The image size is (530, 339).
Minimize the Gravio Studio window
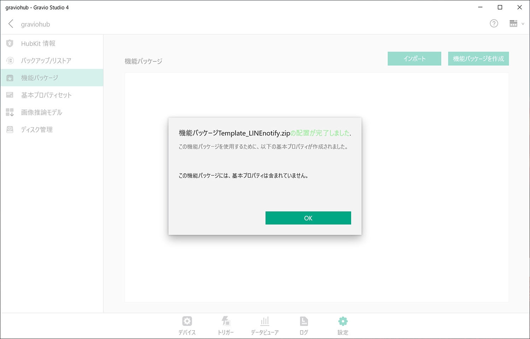point(481,7)
